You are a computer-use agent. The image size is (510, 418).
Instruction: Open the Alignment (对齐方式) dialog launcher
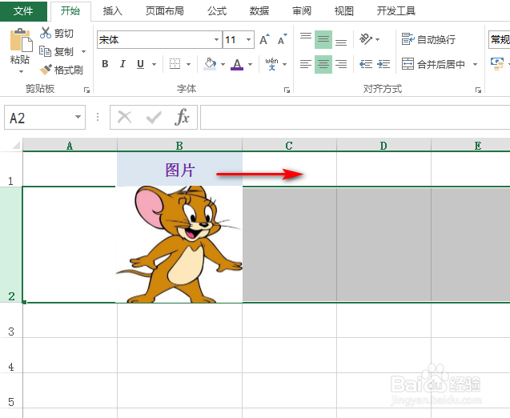478,90
